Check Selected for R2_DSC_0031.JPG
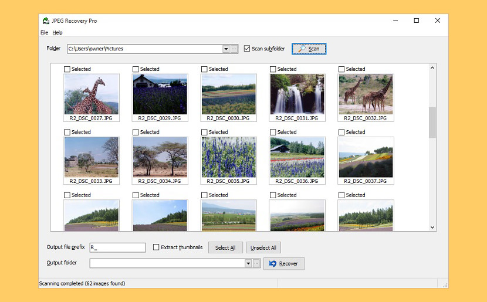Image resolution: width=487 pixels, height=302 pixels. (273, 69)
